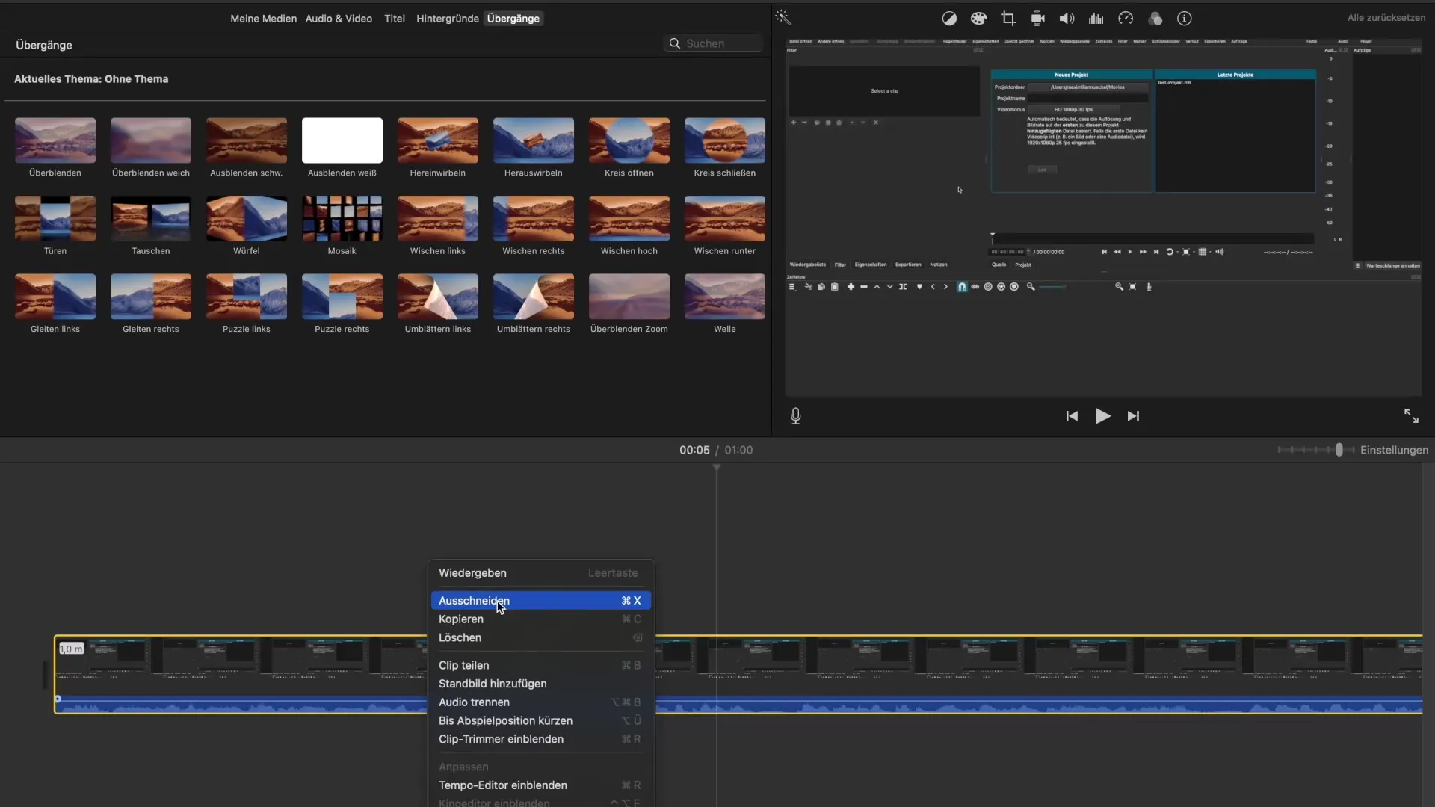Viewport: 1435px width, 807px height.
Task: Select the Kreis öffnen transition
Action: pyautogui.click(x=629, y=140)
